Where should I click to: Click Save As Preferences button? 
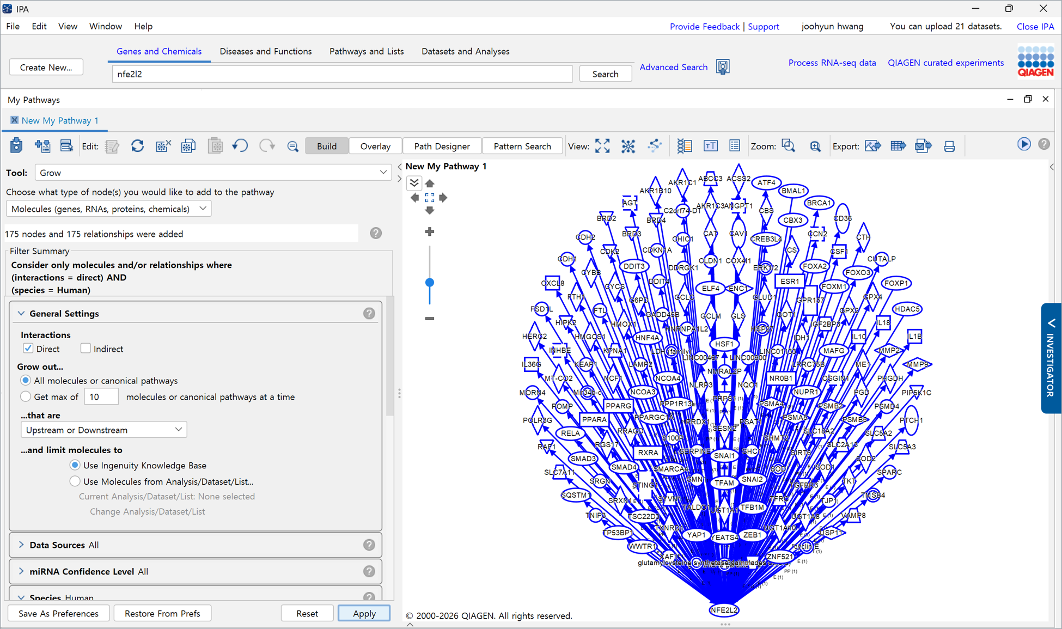(x=59, y=613)
